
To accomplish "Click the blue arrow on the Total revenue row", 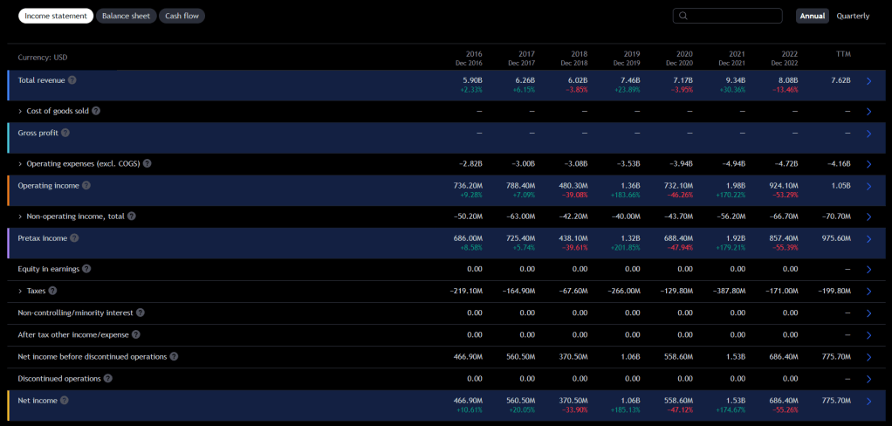I will click(x=868, y=81).
